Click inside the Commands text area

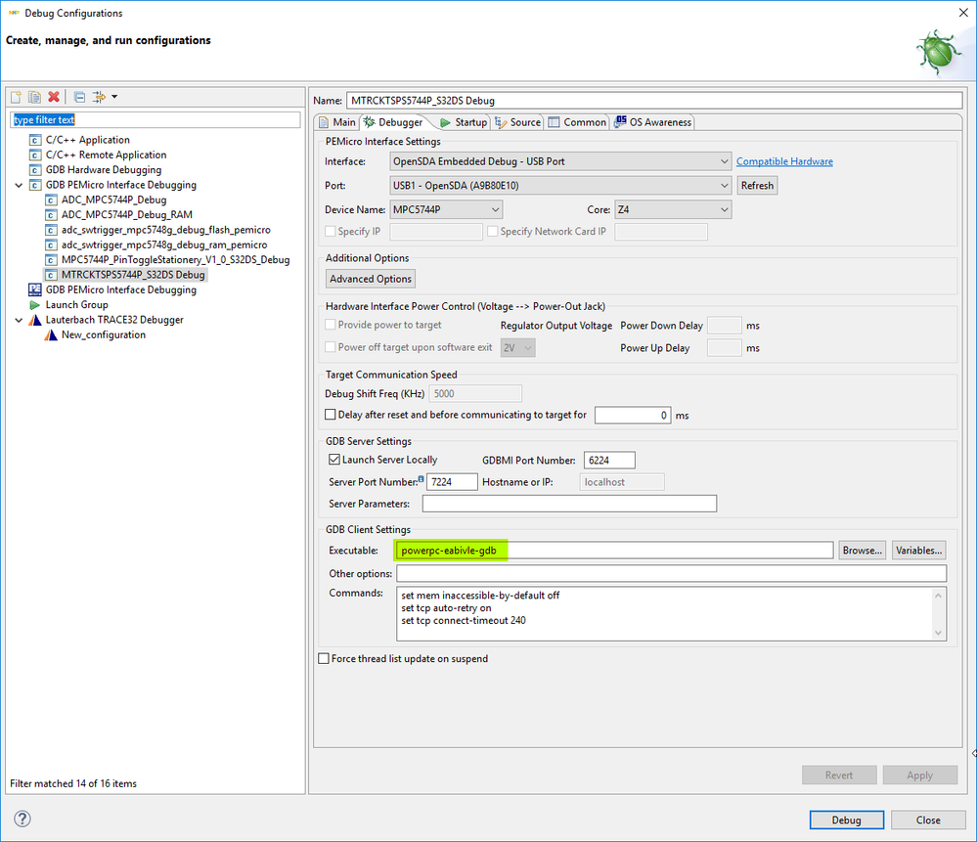tap(664, 614)
